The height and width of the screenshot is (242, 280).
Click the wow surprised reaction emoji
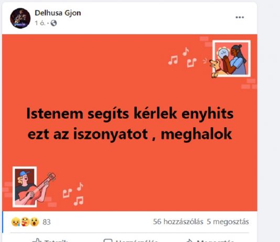tap(35, 222)
